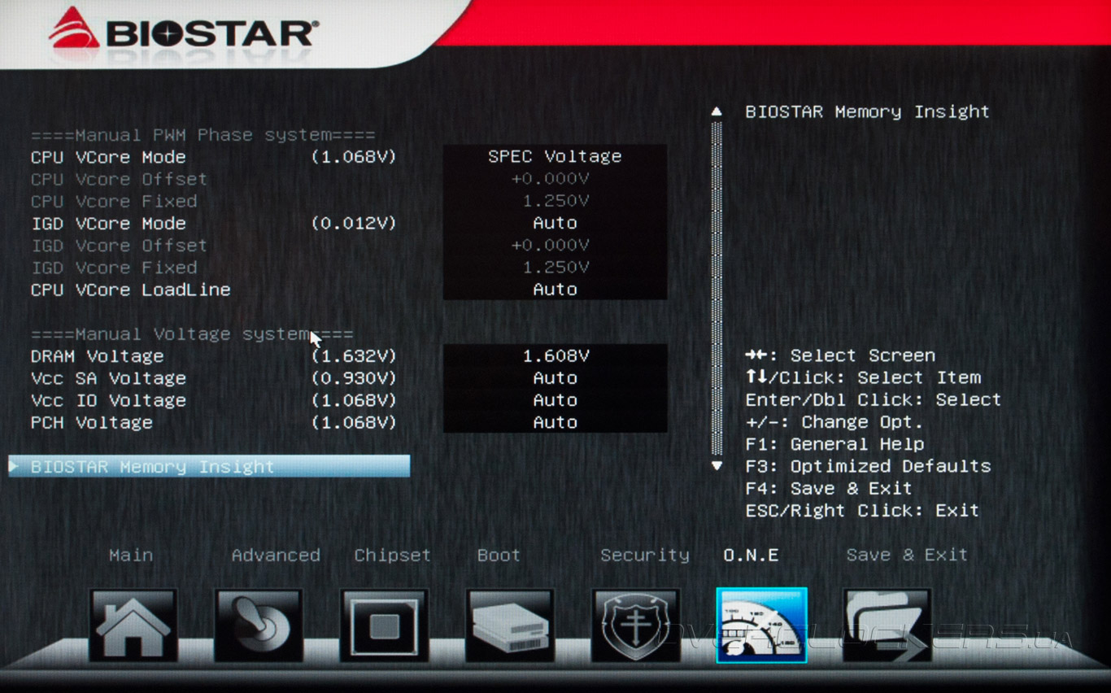This screenshot has height=693, width=1111.
Task: Switch to the Chipset tab label
Action: click(392, 555)
